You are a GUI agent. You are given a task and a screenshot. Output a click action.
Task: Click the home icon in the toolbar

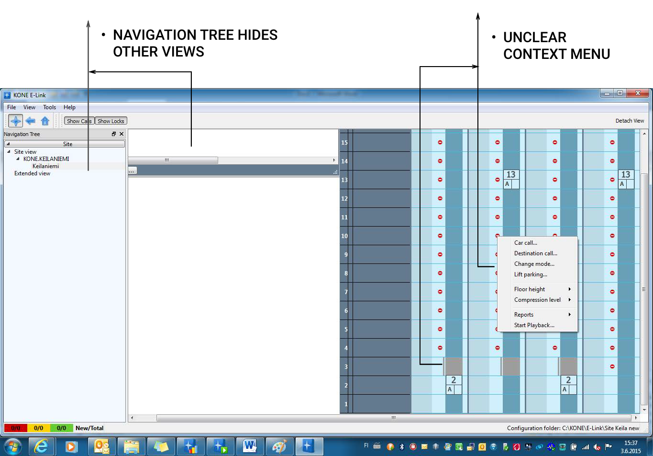coord(45,121)
